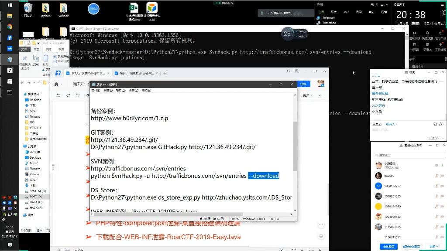Open Notepad's Format menu
Image resolution: width=447 pixels, height=251 pixels.
[x=120, y=90]
